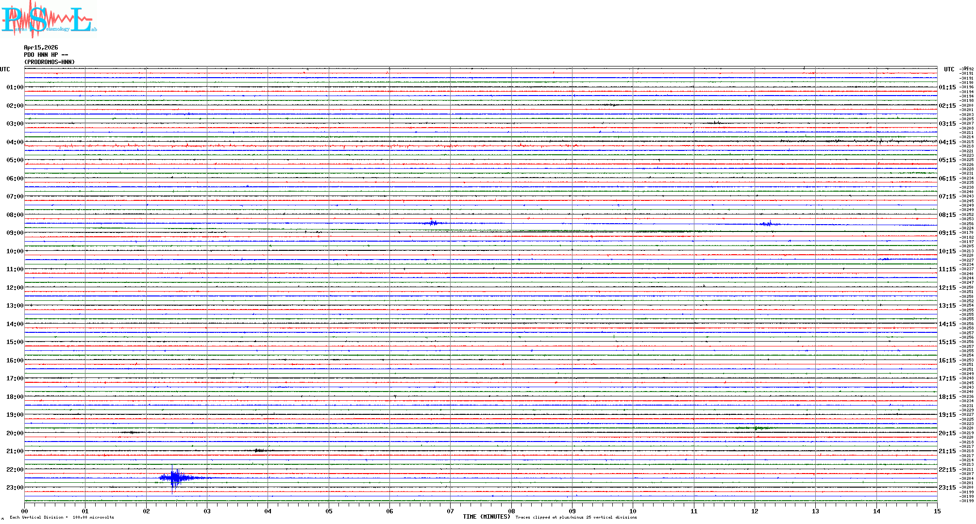The width and height of the screenshot is (976, 524).
Task: Click the 08:15 label on right side
Action: 947,215
